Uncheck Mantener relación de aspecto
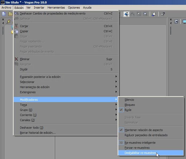This screenshot has width=186, height=159. pyautogui.click(x=151, y=130)
